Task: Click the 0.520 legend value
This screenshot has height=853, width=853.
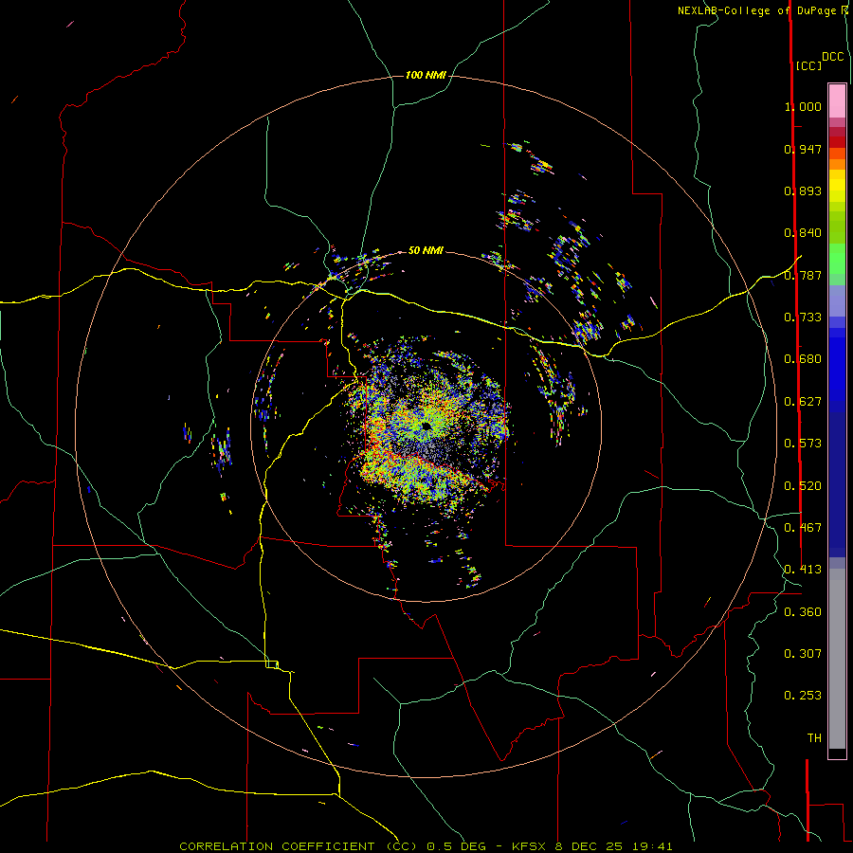Action: point(803,486)
